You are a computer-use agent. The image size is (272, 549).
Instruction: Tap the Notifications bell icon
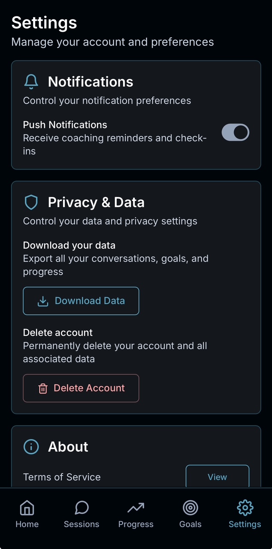(31, 81)
